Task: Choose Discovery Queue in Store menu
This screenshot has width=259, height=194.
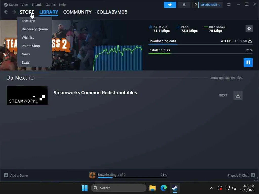Action: pyautogui.click(x=35, y=29)
